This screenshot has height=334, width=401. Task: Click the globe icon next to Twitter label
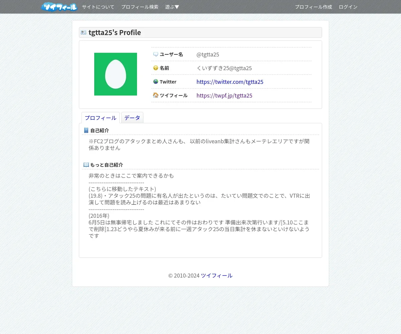(x=156, y=82)
